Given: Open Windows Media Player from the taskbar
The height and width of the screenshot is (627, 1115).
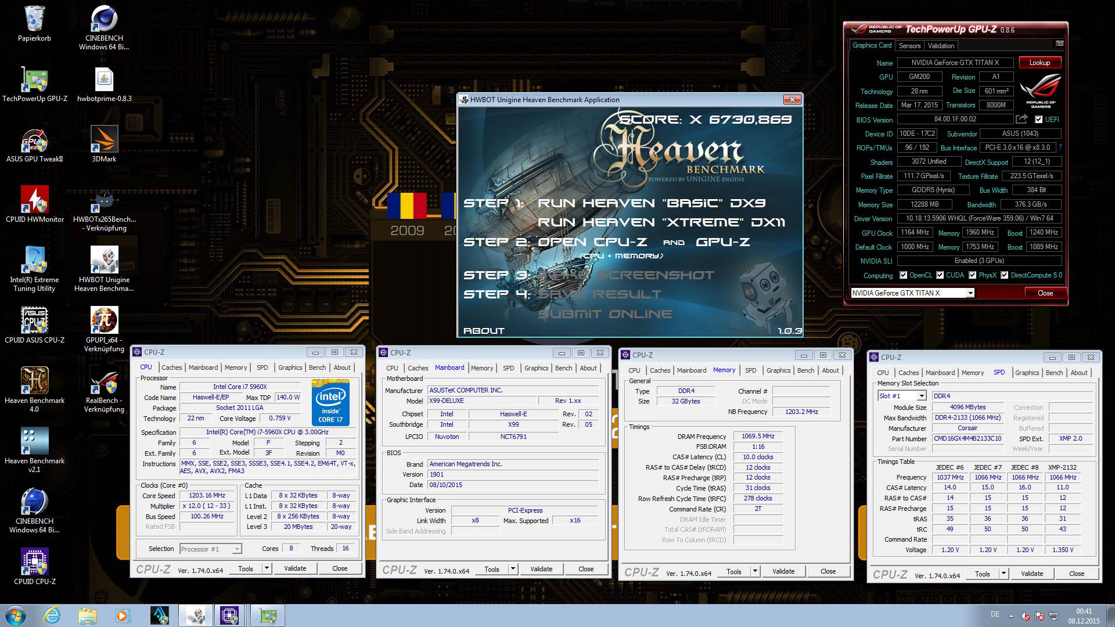Looking at the screenshot, I should 122,615.
